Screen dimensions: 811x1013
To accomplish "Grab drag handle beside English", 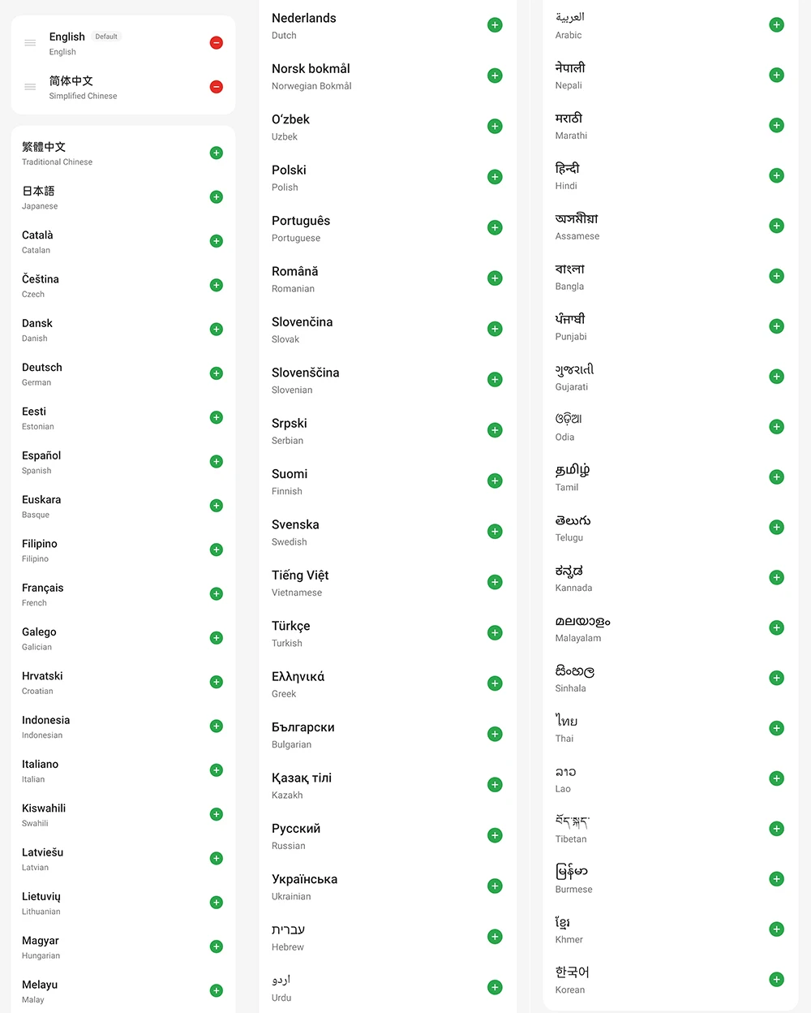I will click(x=30, y=43).
